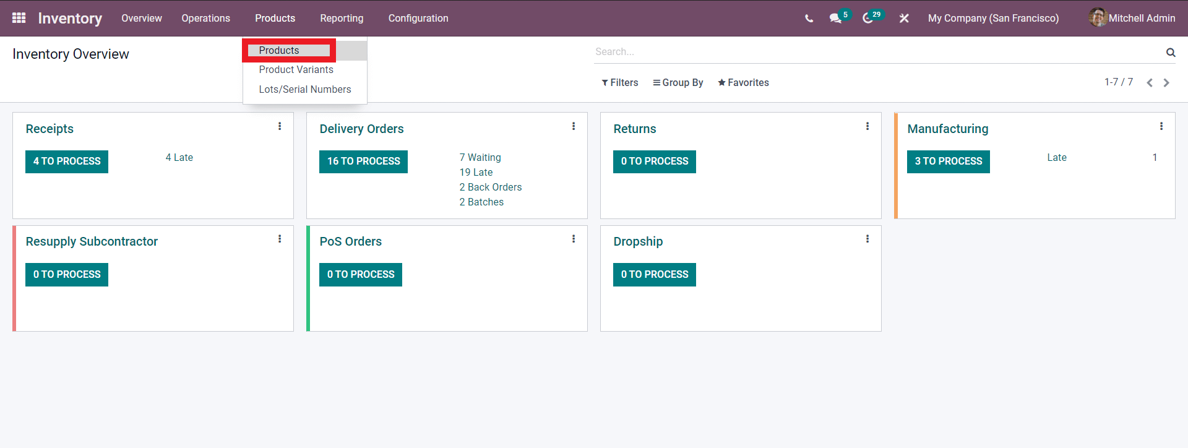The width and height of the screenshot is (1188, 448).
Task: Open the Group By dropdown
Action: point(678,83)
